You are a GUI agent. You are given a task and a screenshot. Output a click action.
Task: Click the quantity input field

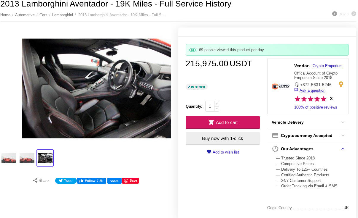(210, 106)
